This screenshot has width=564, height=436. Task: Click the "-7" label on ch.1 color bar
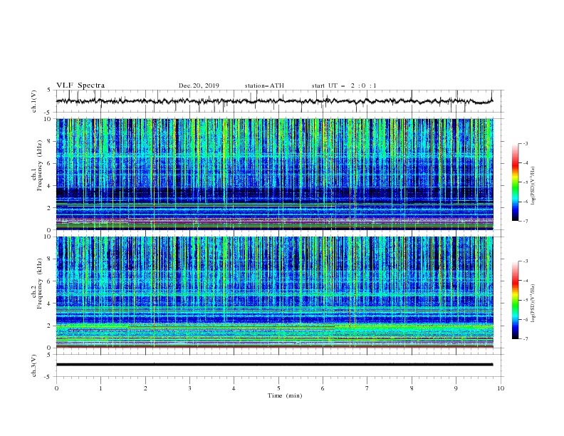point(526,221)
